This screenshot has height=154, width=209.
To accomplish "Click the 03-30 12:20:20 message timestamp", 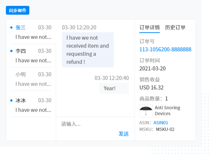I will pos(79,27).
